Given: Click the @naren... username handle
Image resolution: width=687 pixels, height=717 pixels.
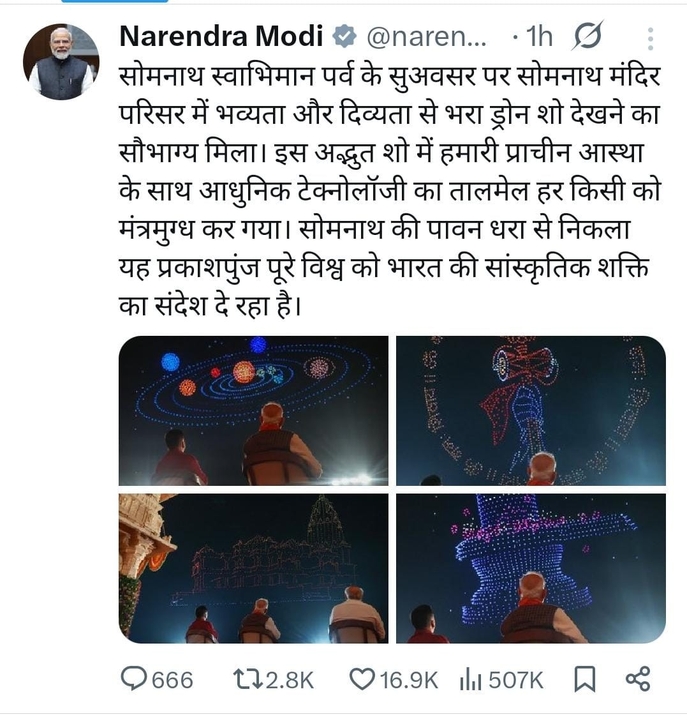Looking at the screenshot, I should click(x=427, y=38).
